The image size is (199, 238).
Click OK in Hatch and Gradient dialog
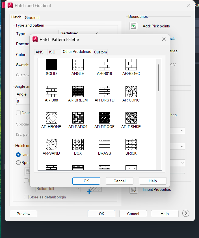click(x=101, y=214)
